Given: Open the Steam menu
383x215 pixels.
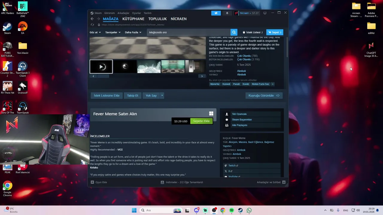Looking at the screenshot, I should pos(96,13).
